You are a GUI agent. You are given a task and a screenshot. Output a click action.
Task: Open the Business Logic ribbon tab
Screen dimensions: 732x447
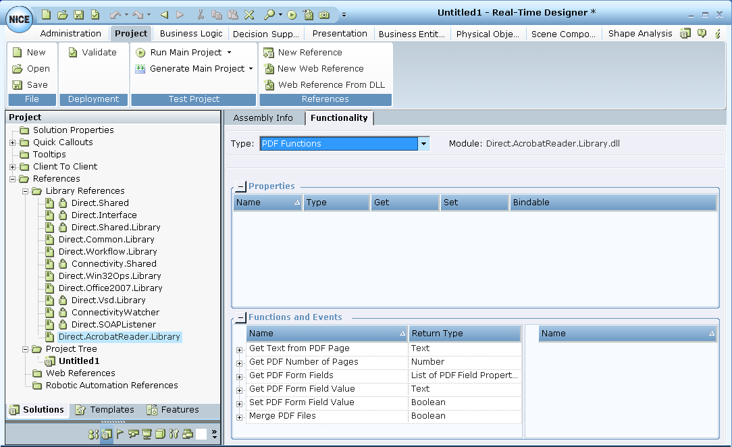tap(191, 34)
